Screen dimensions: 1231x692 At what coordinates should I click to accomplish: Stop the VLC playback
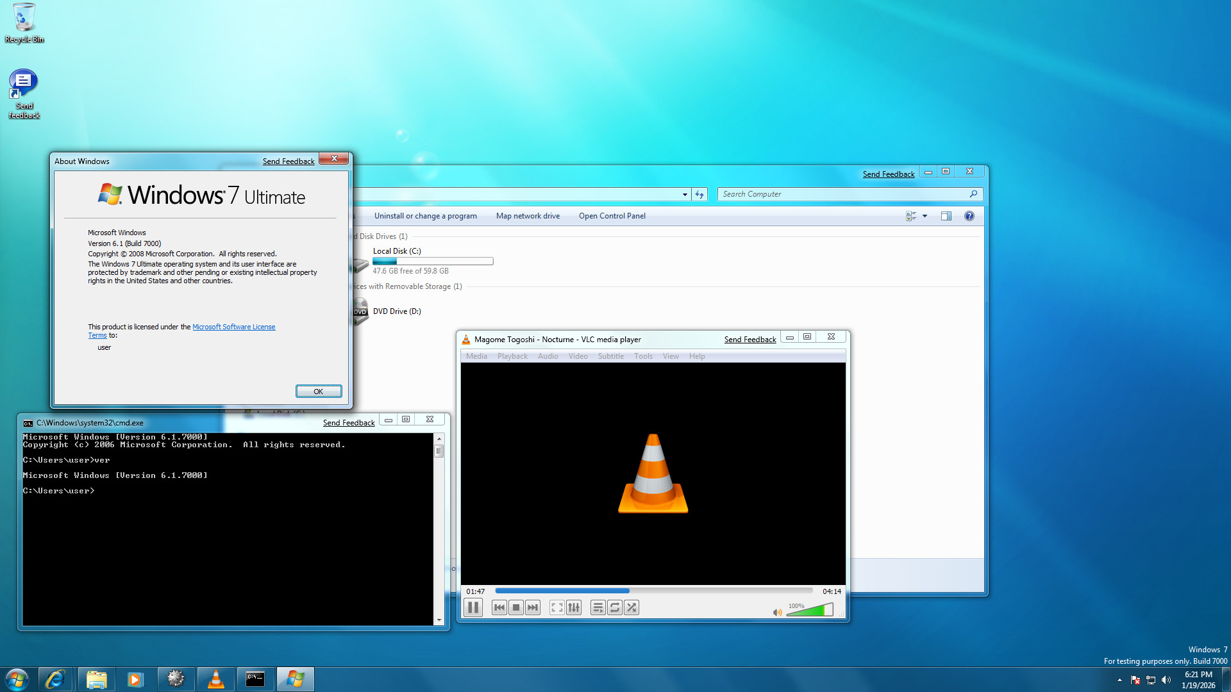[516, 607]
